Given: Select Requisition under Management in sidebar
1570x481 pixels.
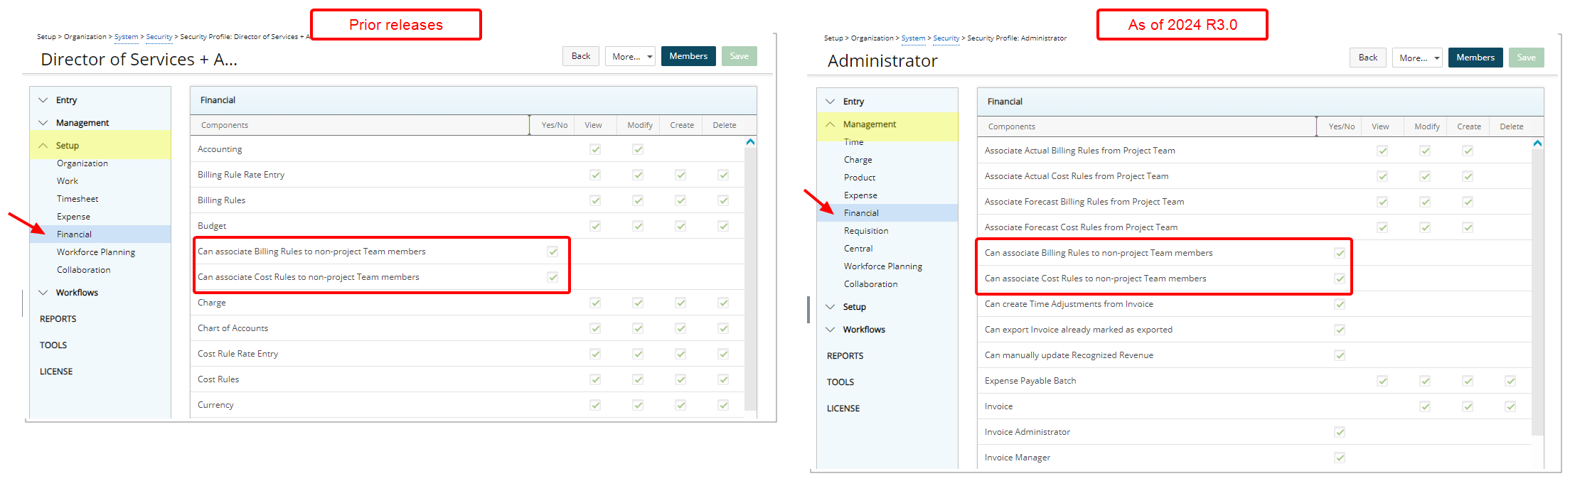Looking at the screenshot, I should [866, 231].
